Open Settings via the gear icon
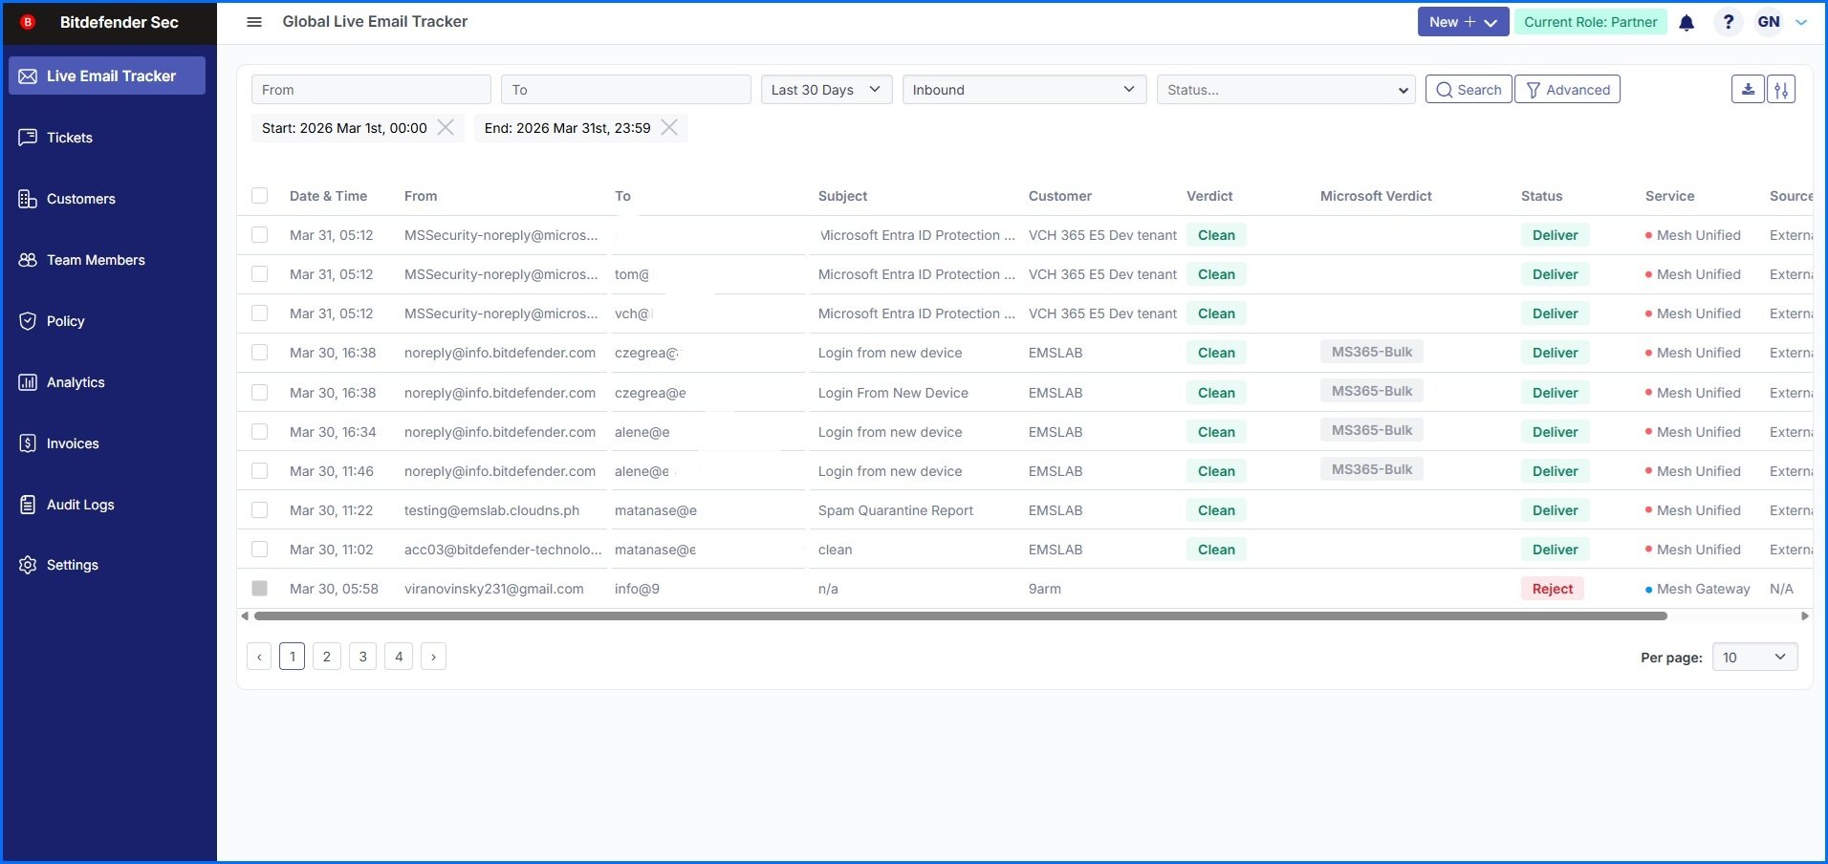 [x=28, y=565]
